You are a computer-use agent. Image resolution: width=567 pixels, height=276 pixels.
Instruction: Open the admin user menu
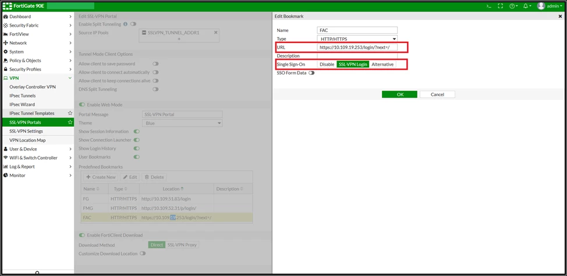point(550,6)
